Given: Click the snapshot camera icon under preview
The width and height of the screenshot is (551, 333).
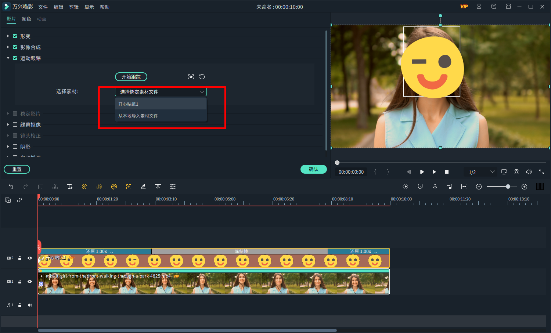Looking at the screenshot, I should click(x=516, y=172).
